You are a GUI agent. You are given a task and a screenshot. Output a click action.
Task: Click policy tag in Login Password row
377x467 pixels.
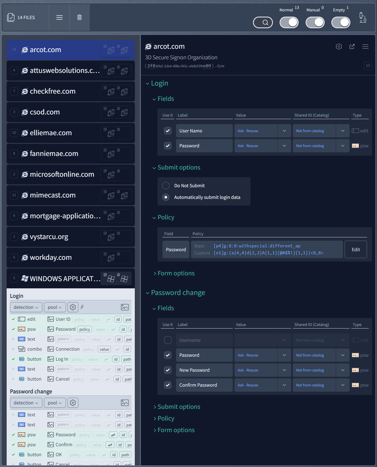click(x=84, y=329)
